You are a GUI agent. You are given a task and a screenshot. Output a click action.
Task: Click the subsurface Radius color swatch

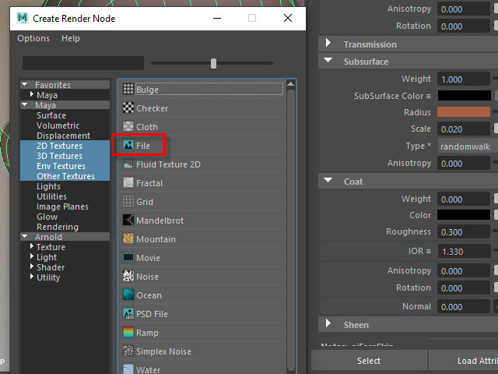(464, 112)
